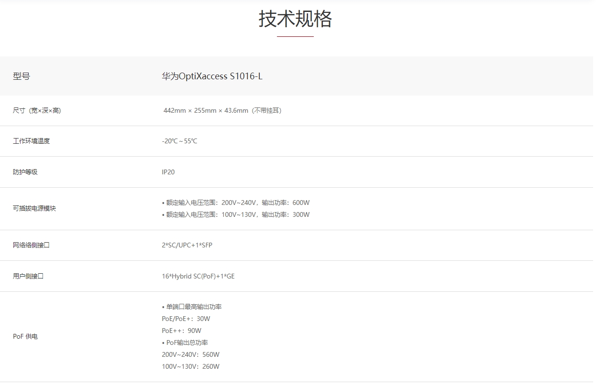Click the -20℃～55℃ temperature value
The width and height of the screenshot is (596, 385).
point(179,141)
